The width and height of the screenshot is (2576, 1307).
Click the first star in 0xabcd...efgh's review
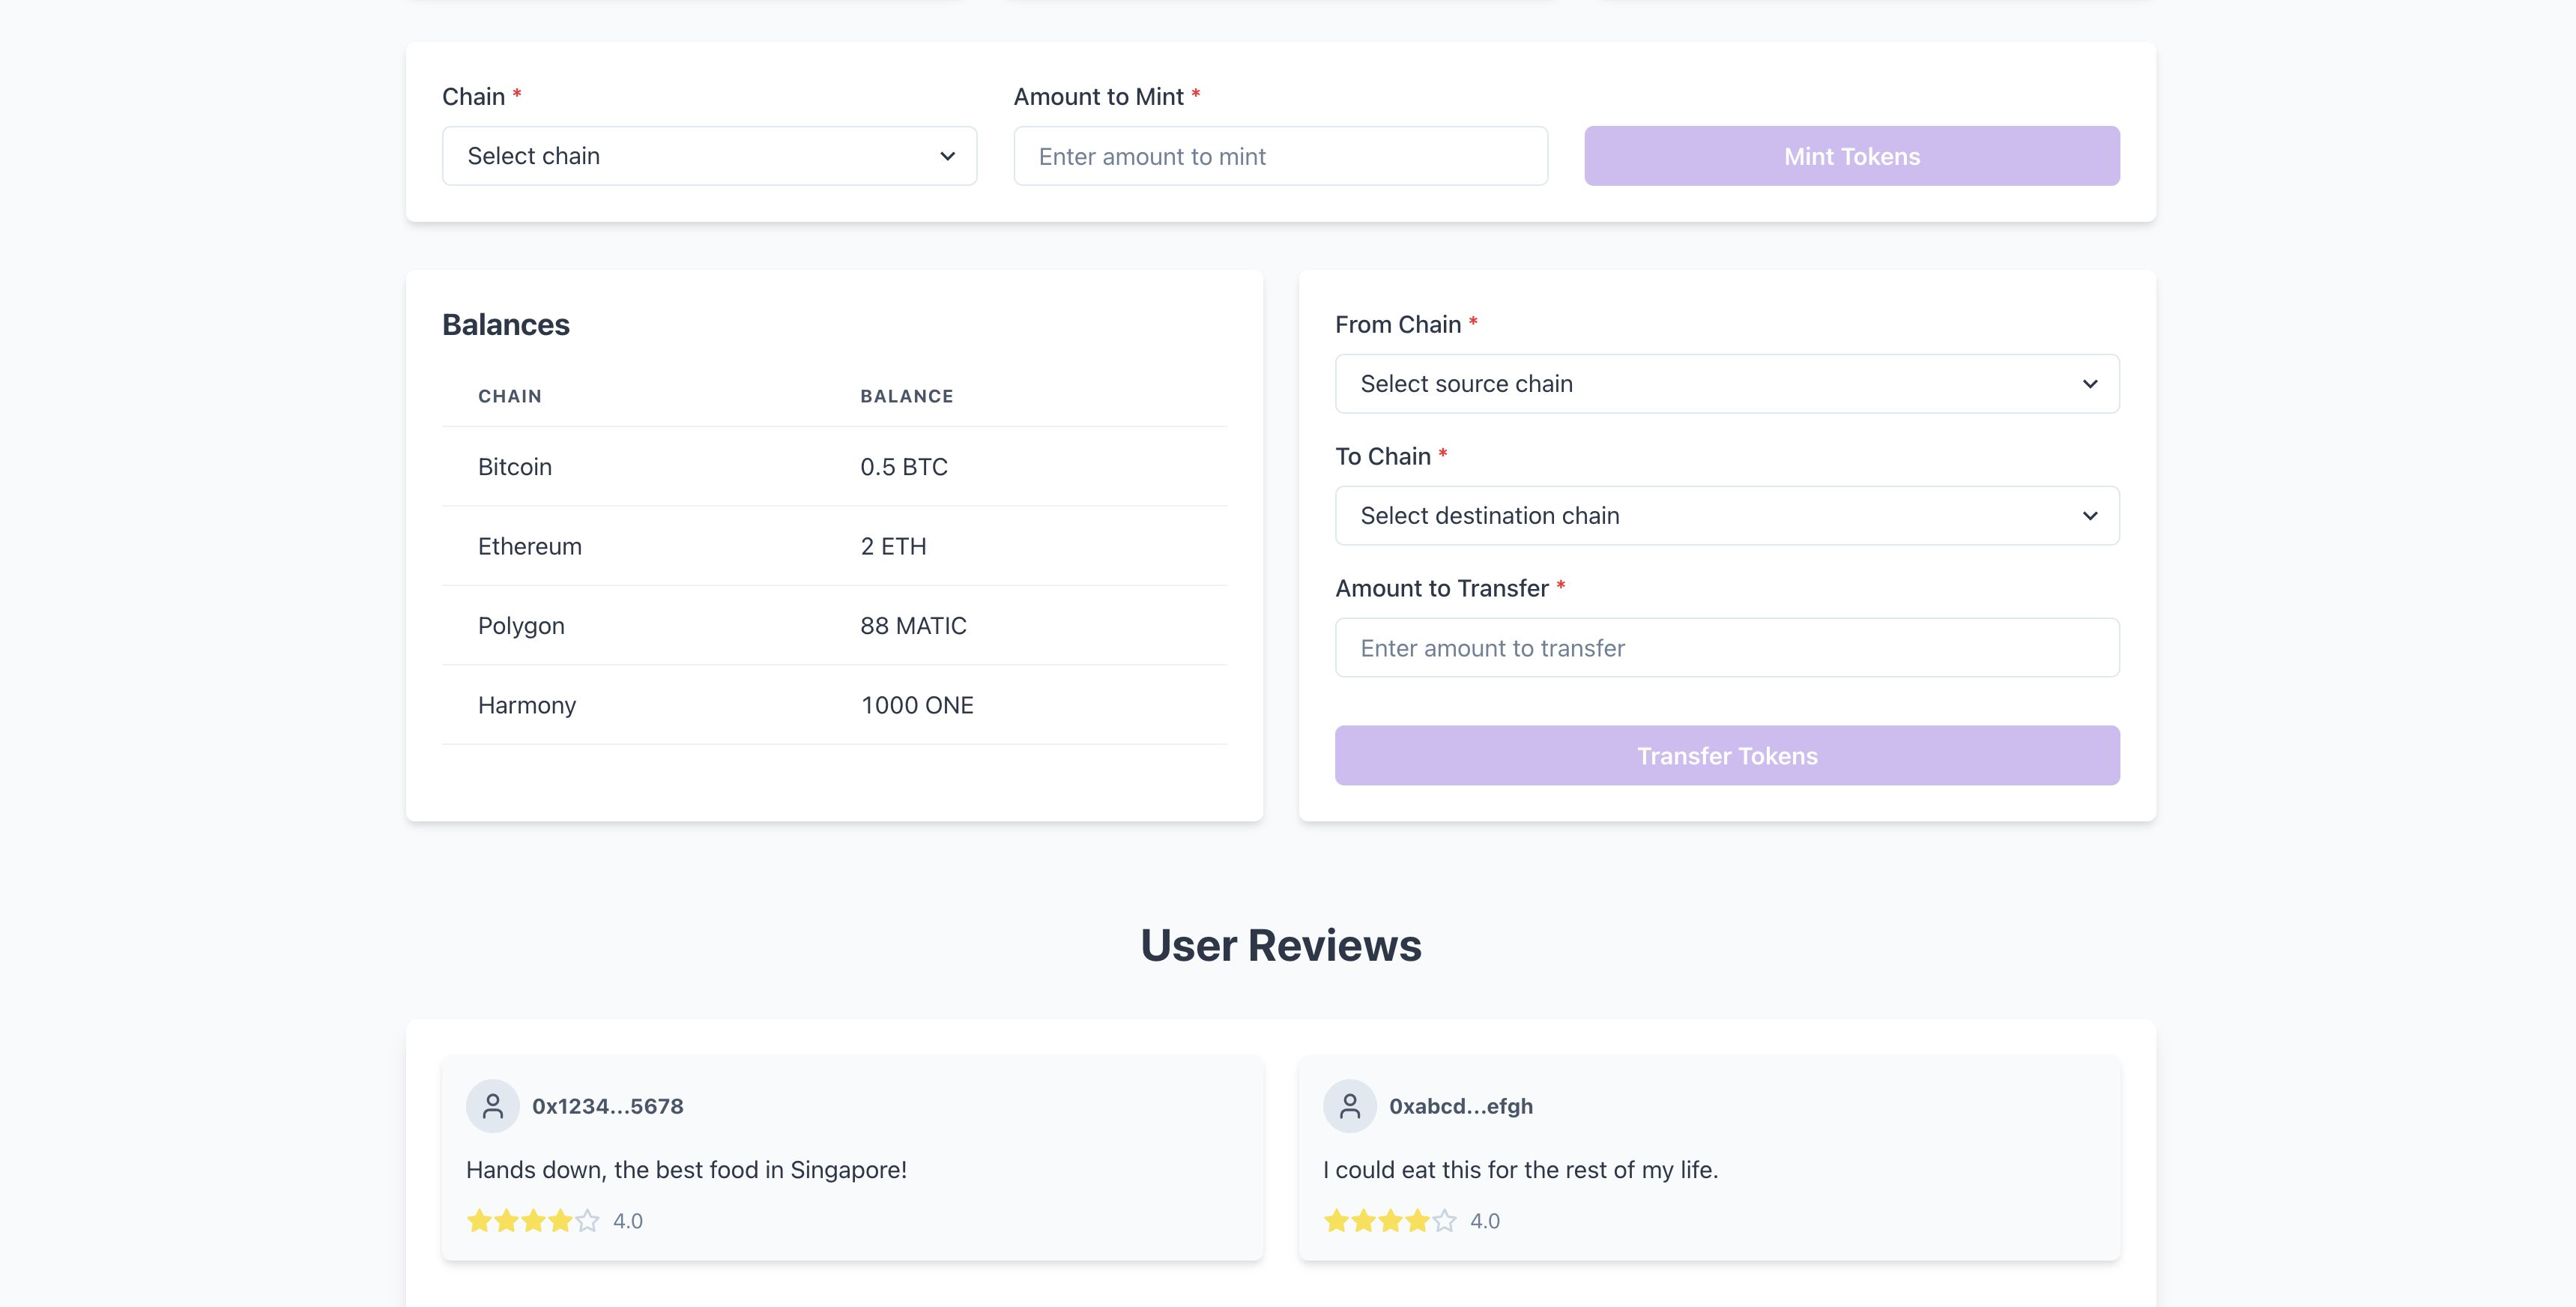click(1336, 1221)
